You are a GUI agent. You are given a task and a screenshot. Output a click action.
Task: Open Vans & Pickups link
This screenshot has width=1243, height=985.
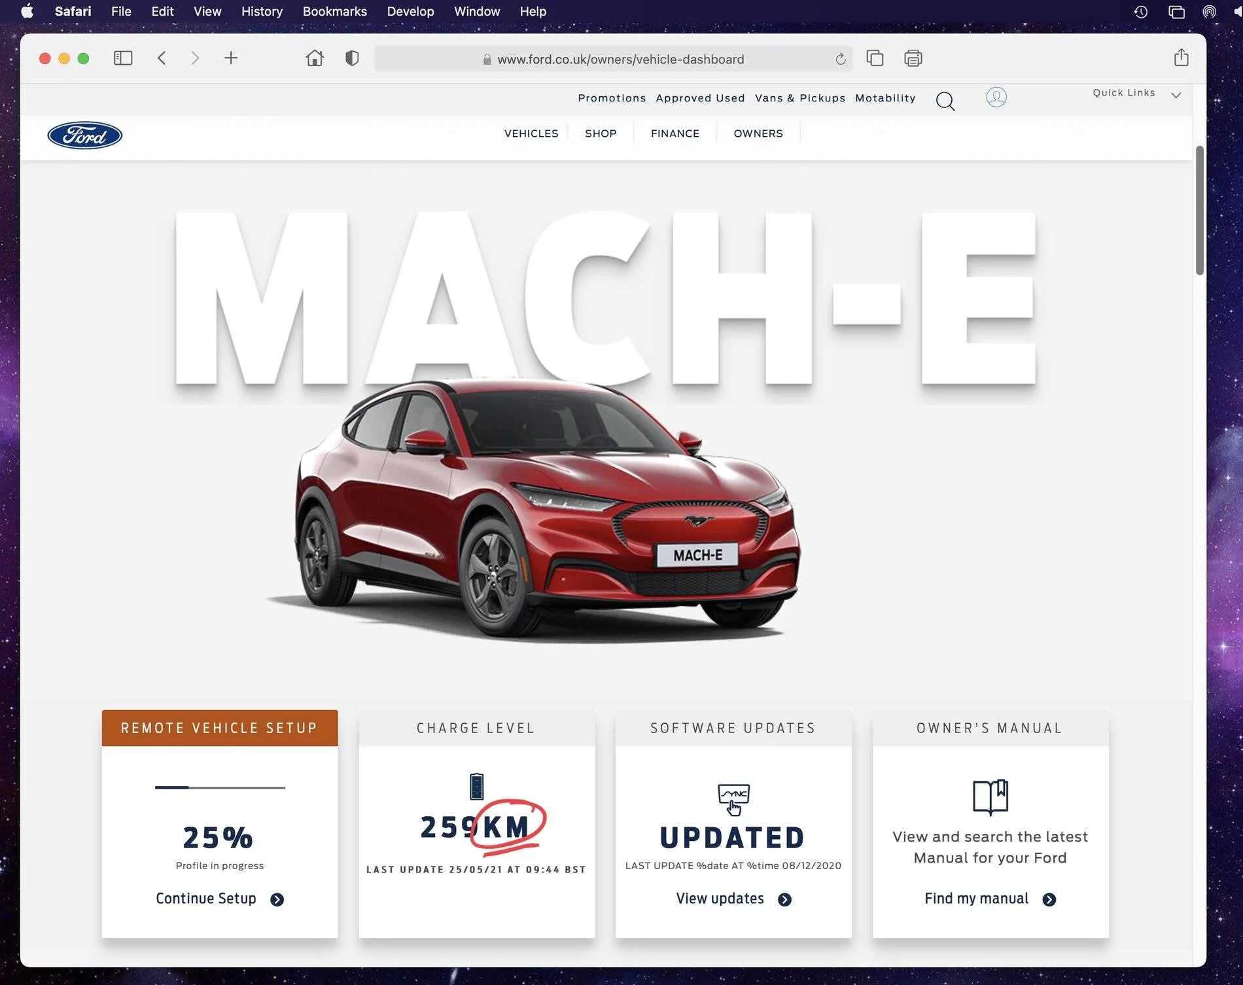pyautogui.click(x=799, y=98)
